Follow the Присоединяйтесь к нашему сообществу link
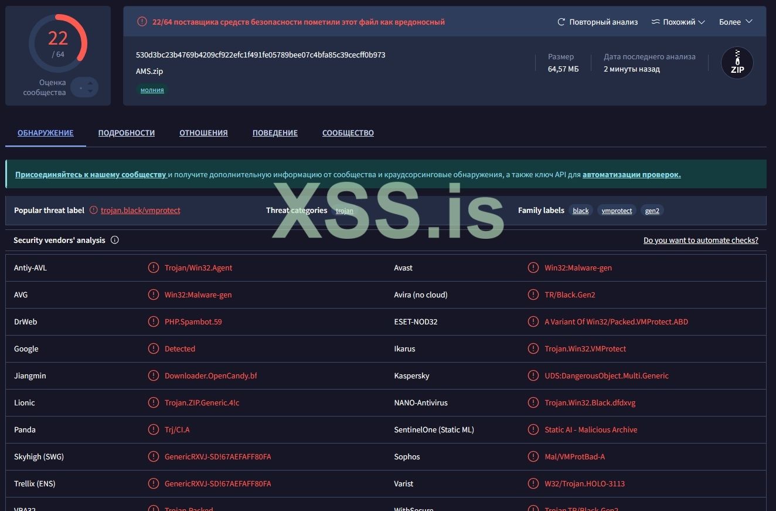 pyautogui.click(x=91, y=174)
